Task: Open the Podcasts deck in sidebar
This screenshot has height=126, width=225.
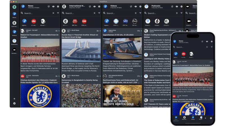Action: tap(14, 42)
